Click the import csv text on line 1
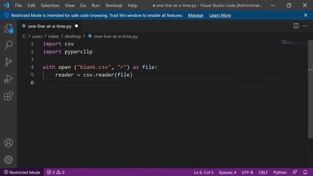Image resolution: width=313 pixels, height=176 pixels. [58, 44]
